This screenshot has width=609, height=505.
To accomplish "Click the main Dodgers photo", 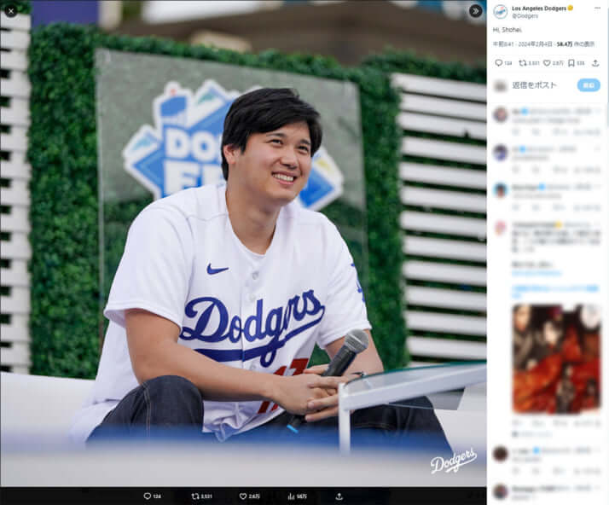I will pos(243,243).
